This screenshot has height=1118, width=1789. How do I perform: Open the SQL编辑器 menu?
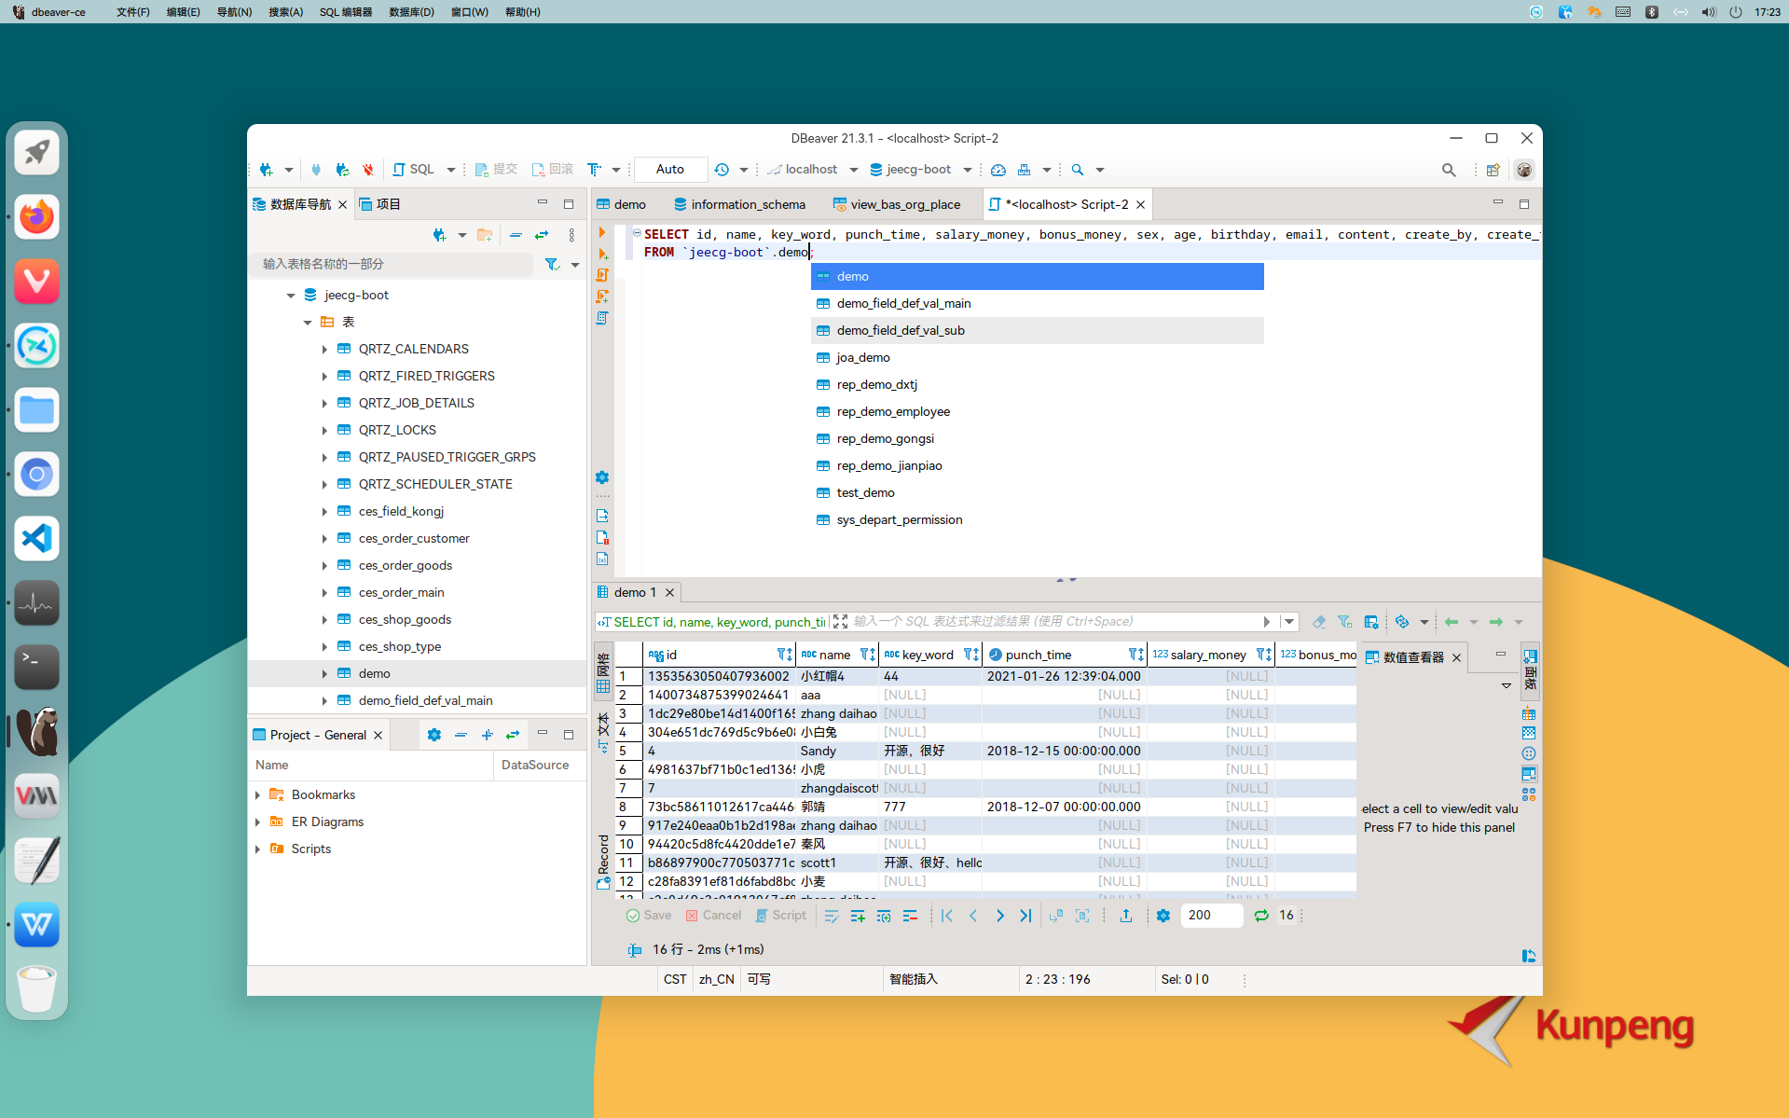(345, 12)
